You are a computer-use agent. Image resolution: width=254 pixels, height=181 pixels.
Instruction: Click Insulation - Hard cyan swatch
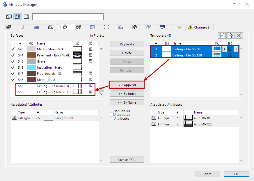pos(31,67)
